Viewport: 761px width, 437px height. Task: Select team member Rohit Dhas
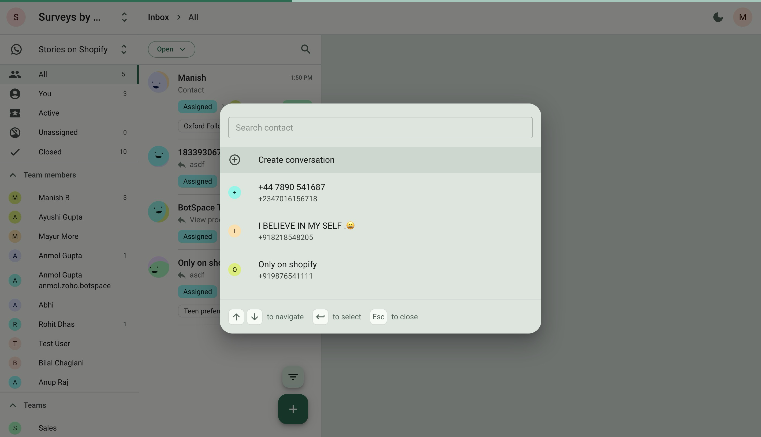click(x=56, y=324)
